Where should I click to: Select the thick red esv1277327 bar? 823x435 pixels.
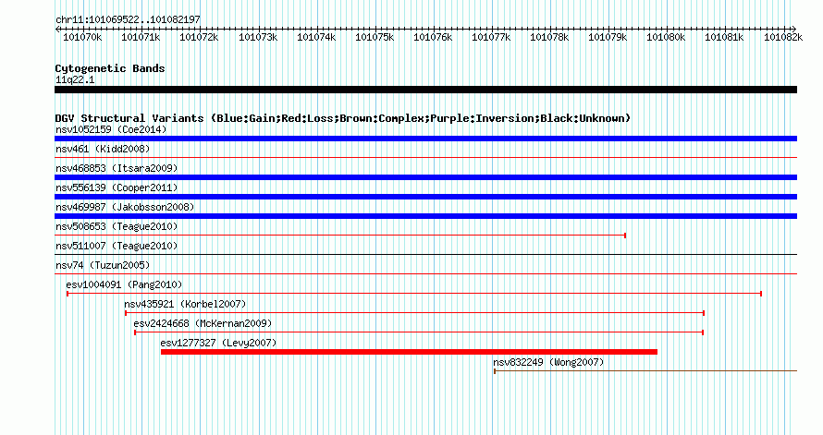coord(409,352)
